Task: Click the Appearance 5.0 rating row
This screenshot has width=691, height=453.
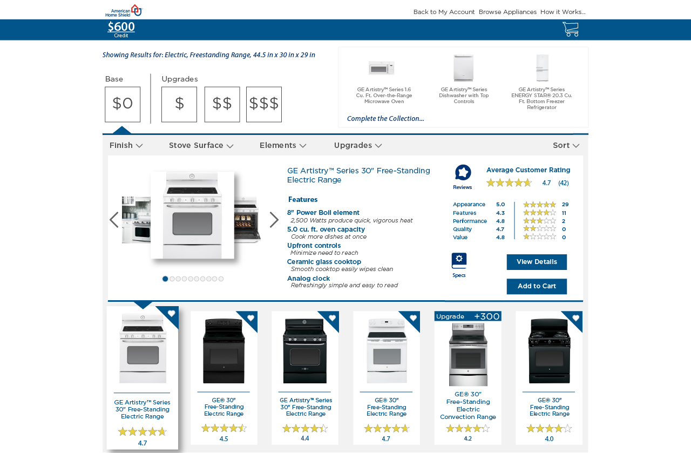Action: [x=479, y=205]
